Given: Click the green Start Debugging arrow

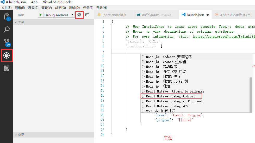Looking at the screenshot, I should point(40,15).
